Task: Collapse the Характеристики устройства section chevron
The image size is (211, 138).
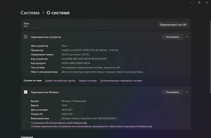Action: [x=187, y=37]
